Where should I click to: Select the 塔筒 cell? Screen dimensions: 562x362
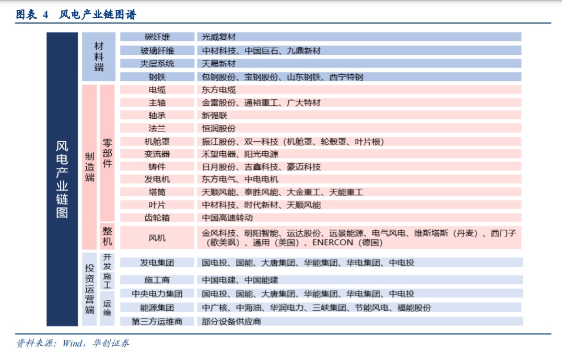coord(157,192)
